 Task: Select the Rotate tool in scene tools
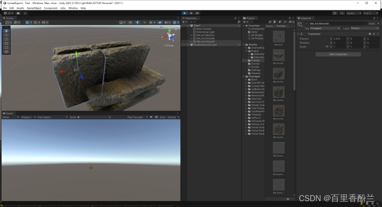click(x=6, y=39)
